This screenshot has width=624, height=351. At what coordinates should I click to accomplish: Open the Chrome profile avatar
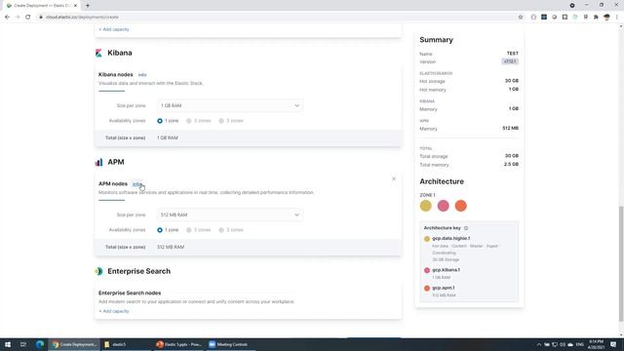click(x=606, y=18)
